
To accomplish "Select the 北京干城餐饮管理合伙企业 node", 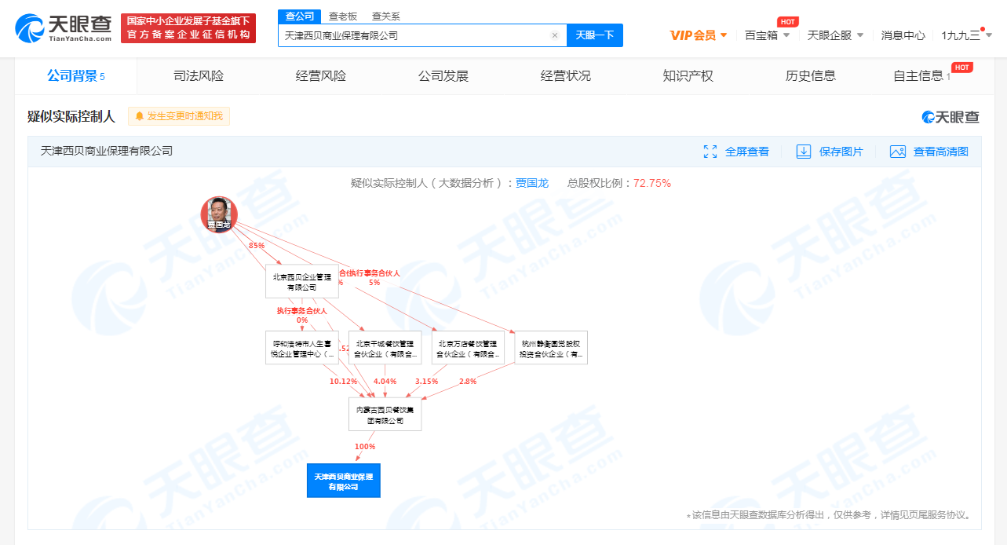I will point(385,348).
